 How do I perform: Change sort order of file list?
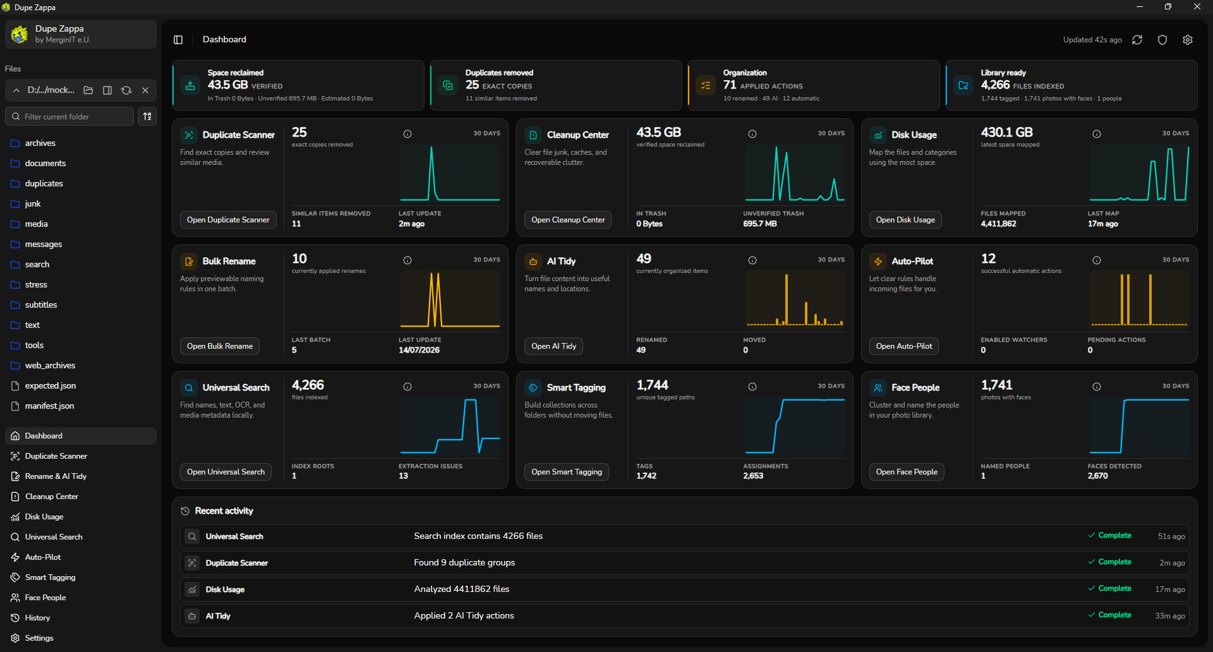tap(147, 116)
